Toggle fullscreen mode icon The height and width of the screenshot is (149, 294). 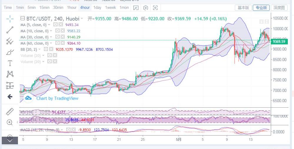[x=155, y=8]
